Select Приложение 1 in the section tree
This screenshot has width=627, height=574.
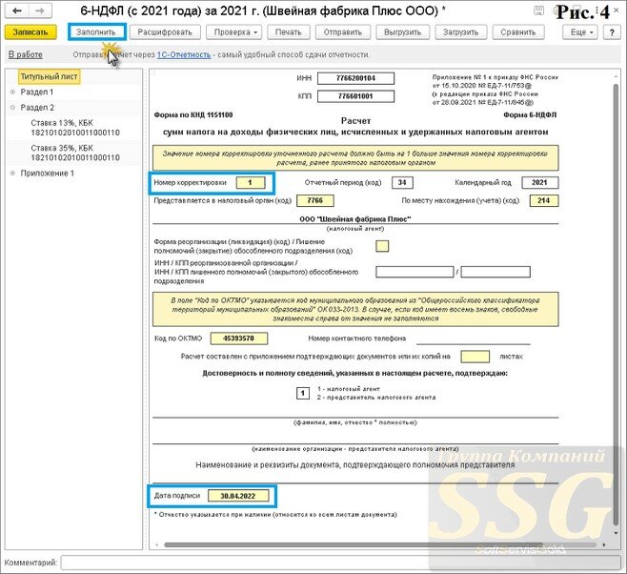click(48, 174)
